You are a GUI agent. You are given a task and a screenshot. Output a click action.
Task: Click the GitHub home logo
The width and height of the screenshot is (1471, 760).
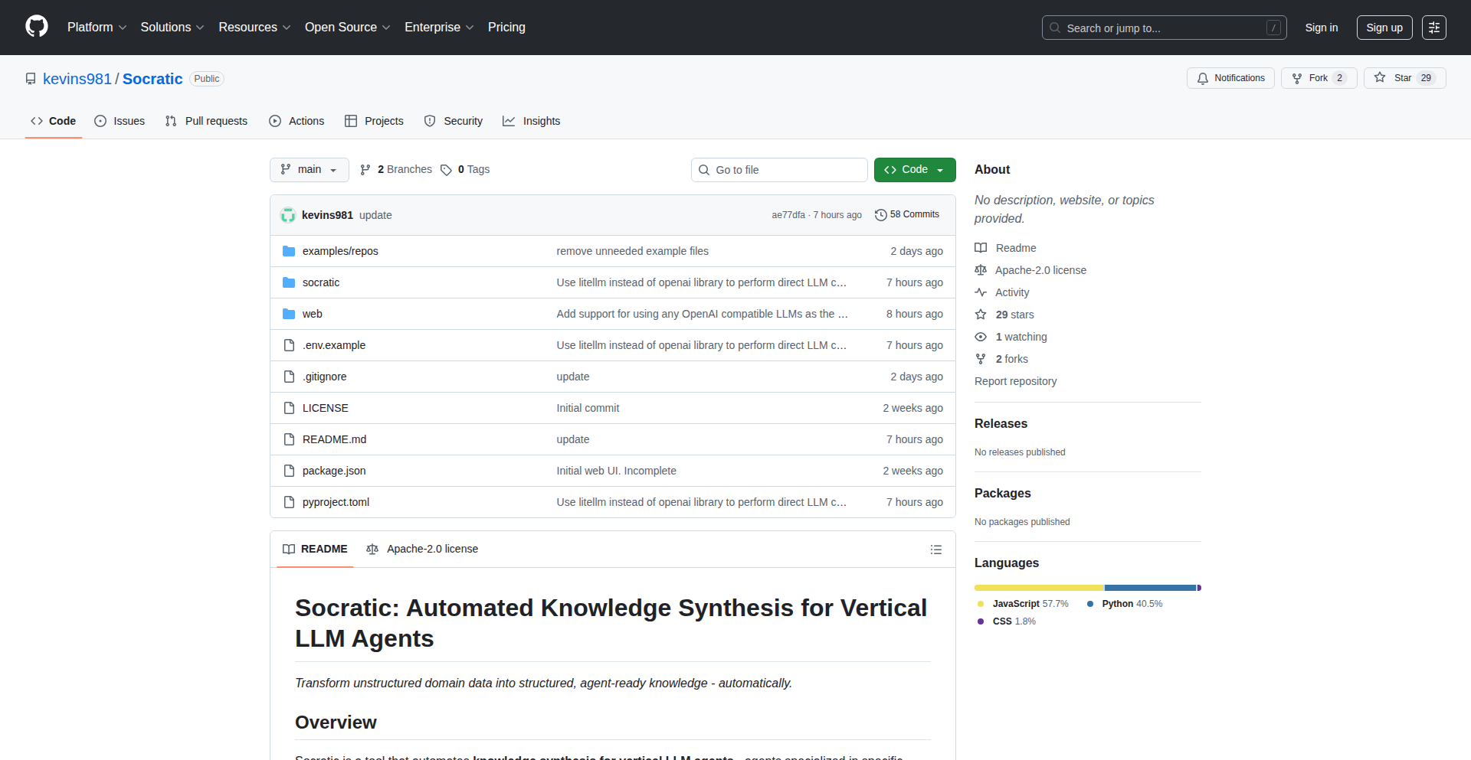pyautogui.click(x=35, y=27)
